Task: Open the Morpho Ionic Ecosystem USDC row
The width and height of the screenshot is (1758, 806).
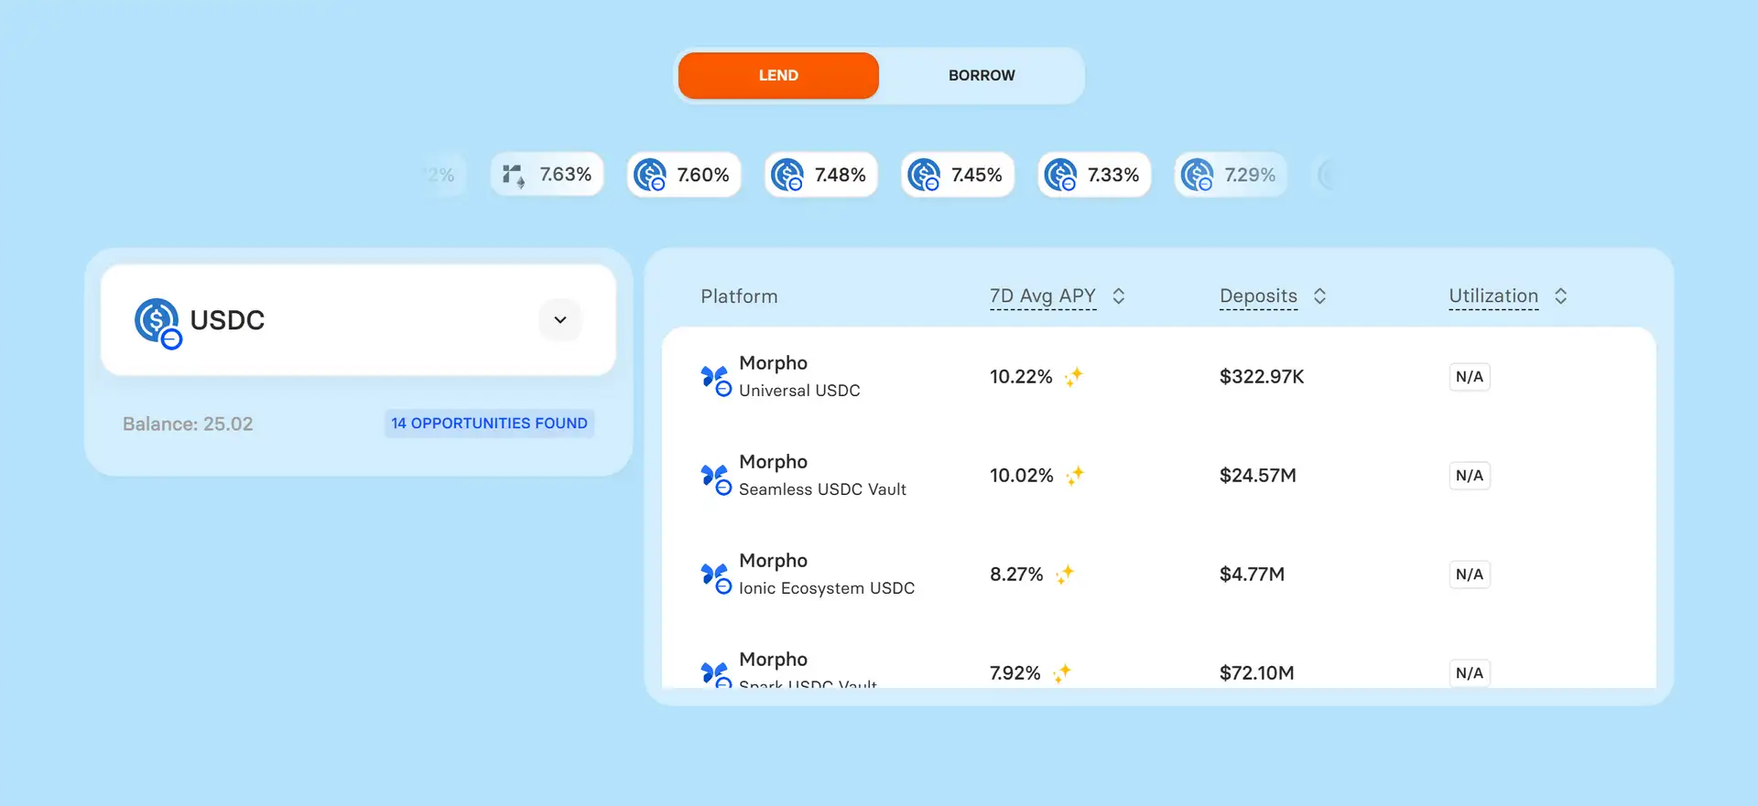Action: click(x=826, y=575)
